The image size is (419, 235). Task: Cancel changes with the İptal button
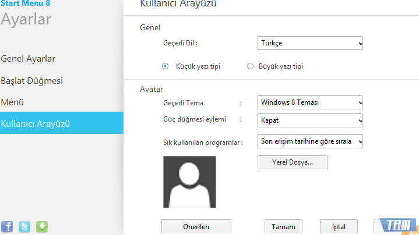tap(339, 226)
